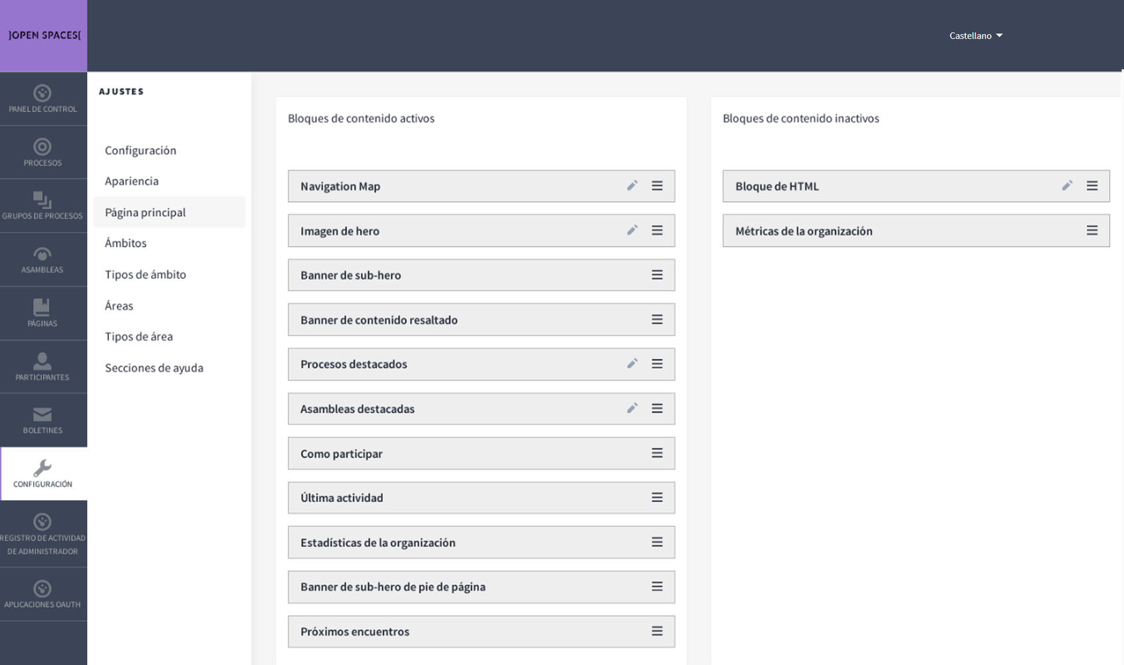
Task: Click the hamburger handle on Última actividad
Action: click(657, 497)
